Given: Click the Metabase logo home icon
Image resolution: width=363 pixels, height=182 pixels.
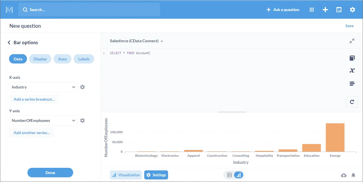Looking at the screenshot, I should coord(9,10).
